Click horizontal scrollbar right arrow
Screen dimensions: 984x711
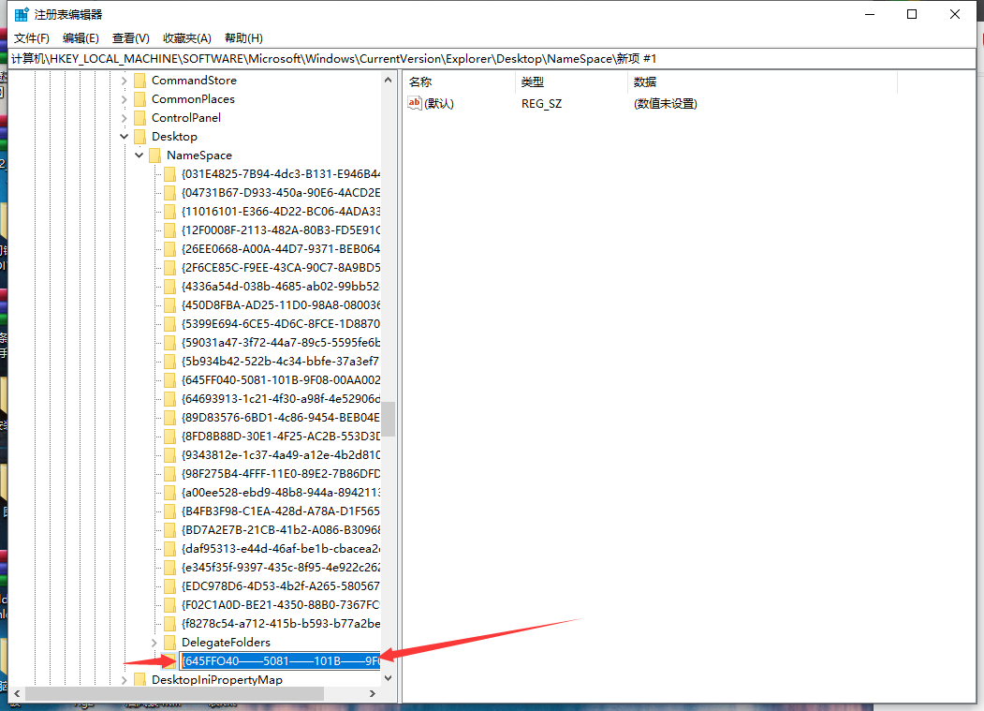(x=372, y=694)
